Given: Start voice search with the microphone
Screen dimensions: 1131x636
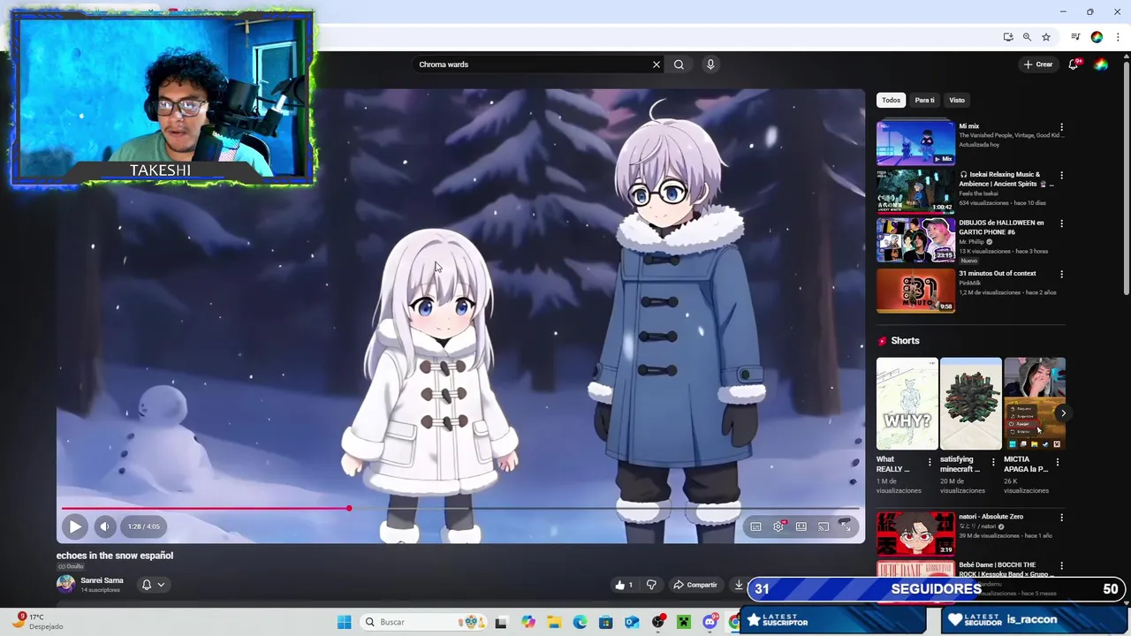Looking at the screenshot, I should tap(710, 64).
